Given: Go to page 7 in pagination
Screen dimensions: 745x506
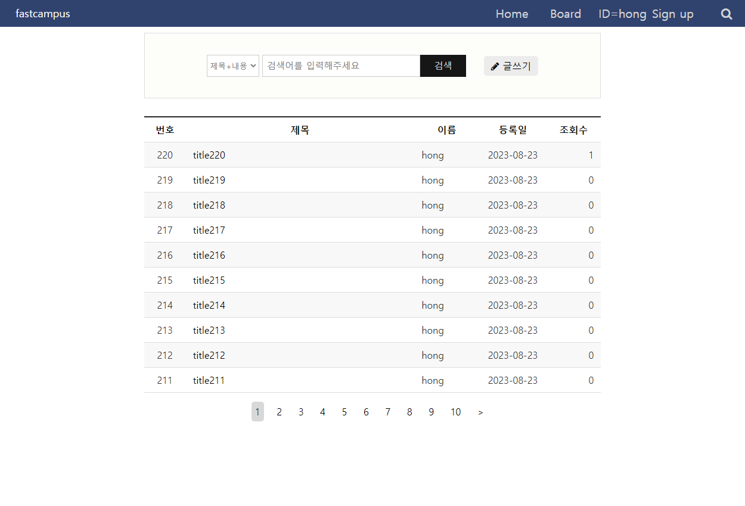Looking at the screenshot, I should pos(388,412).
